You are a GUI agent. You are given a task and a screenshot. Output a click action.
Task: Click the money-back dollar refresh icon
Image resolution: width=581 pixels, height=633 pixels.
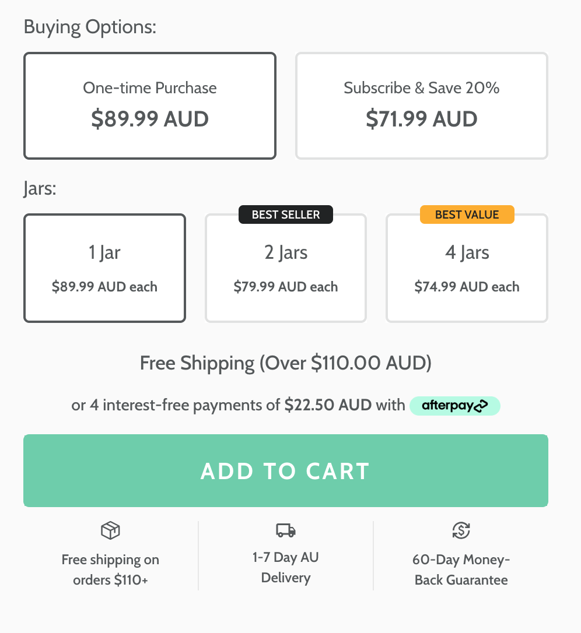click(461, 530)
